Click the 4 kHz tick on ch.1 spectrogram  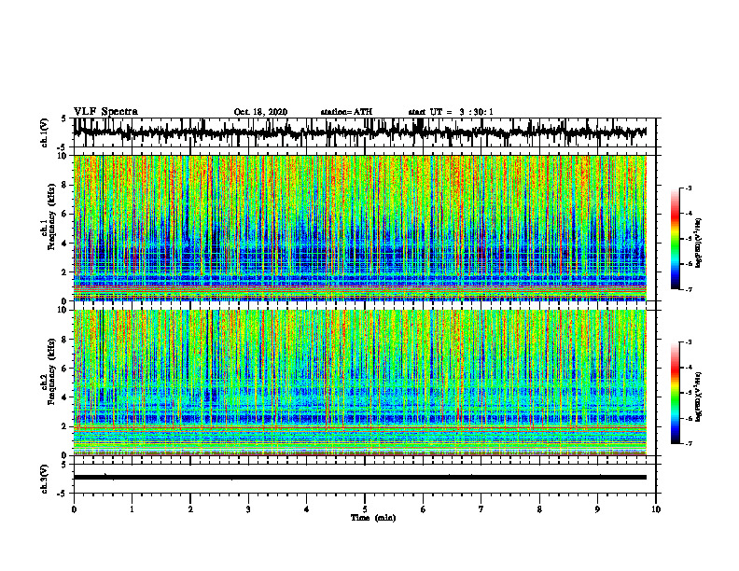[64, 244]
